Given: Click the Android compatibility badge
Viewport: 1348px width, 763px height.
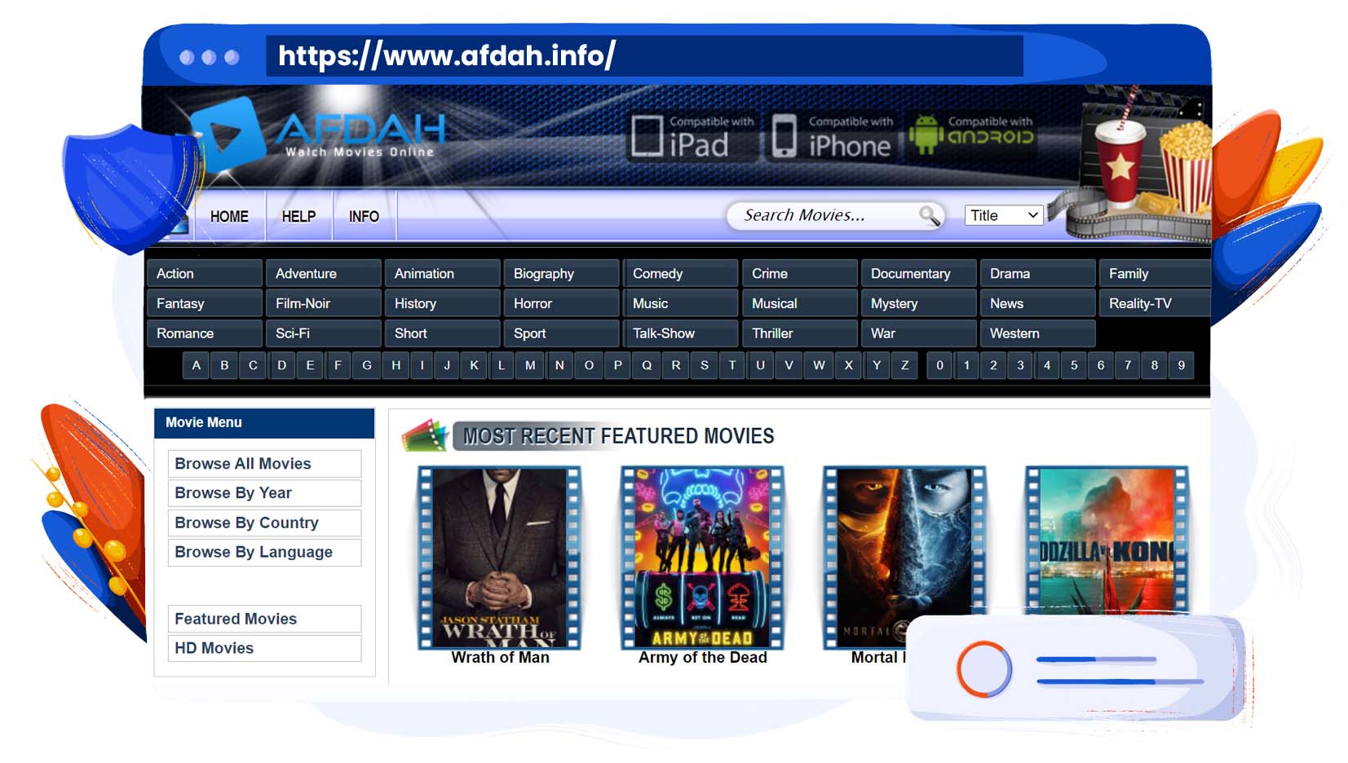Looking at the screenshot, I should tap(972, 135).
